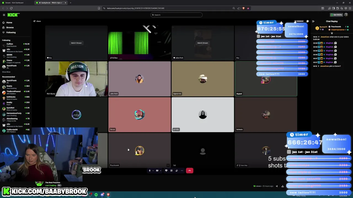This screenshot has height=198, width=353.
Task: Toggle the call microphone mute button
Action: click(150, 170)
